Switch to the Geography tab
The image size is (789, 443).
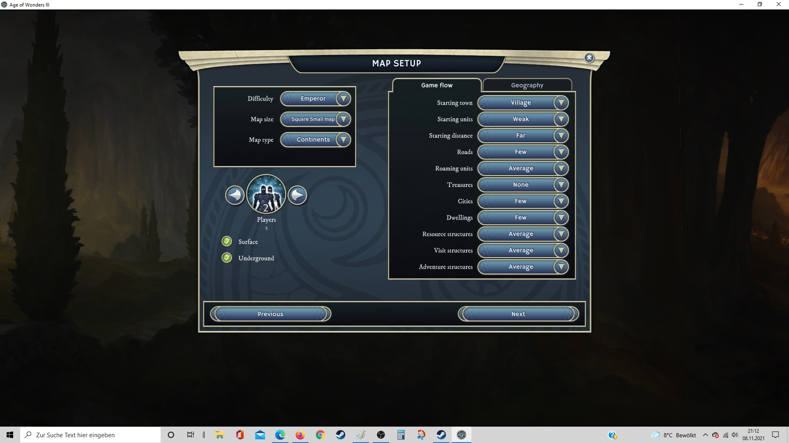(527, 85)
